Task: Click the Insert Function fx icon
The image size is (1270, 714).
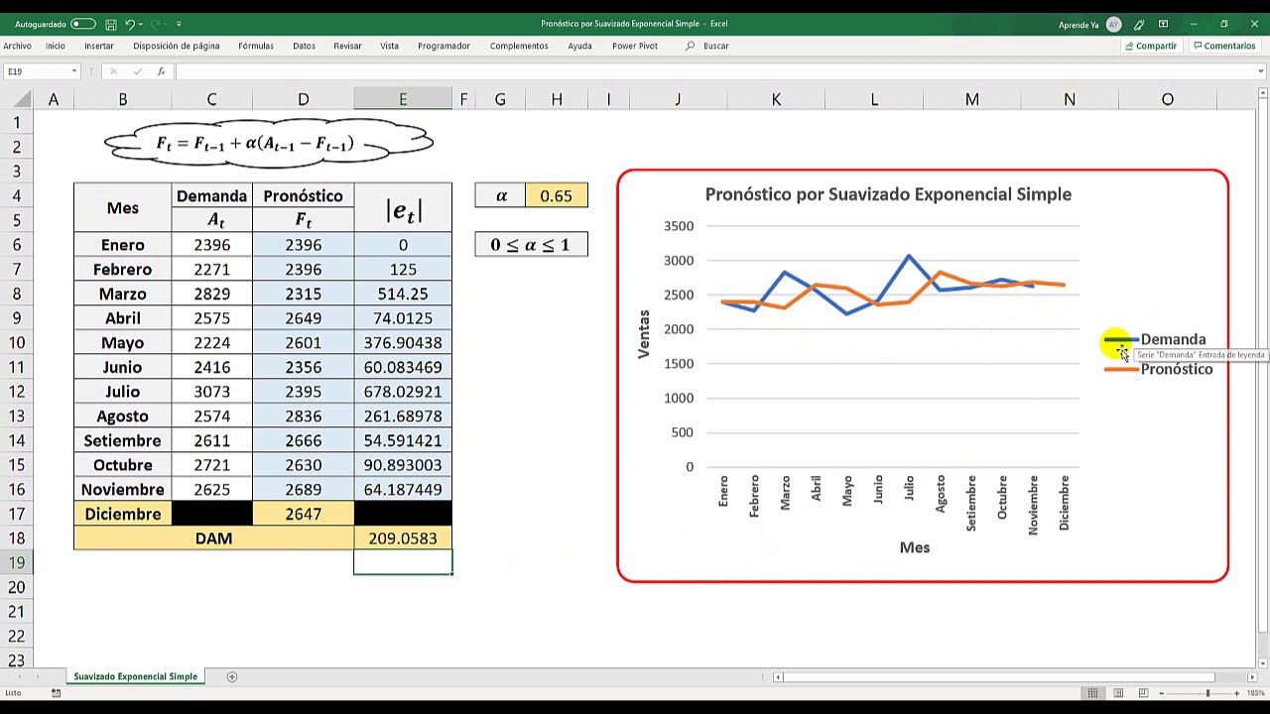Action: click(x=161, y=71)
